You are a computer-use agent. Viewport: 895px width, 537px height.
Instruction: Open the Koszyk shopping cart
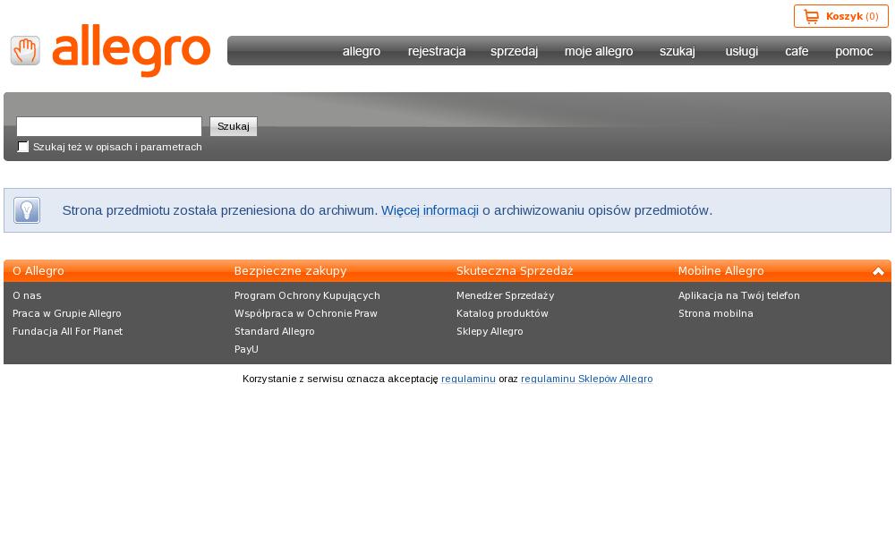840,16
